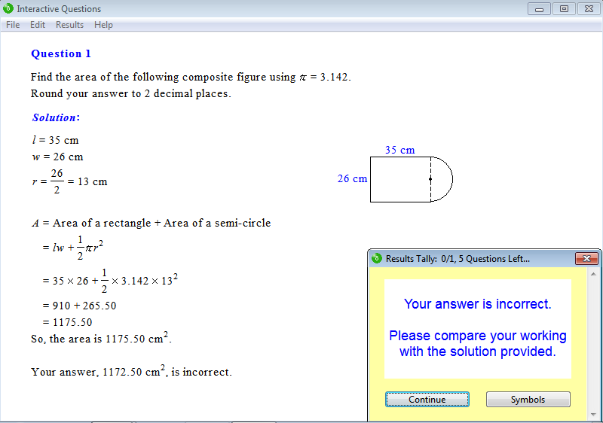Viewport: 603px width, 423px height.
Task: Minimize the Interactive Questions window
Action: pyautogui.click(x=539, y=9)
